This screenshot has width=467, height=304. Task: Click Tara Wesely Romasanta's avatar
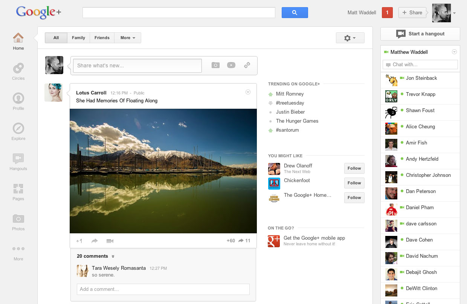coord(82,271)
